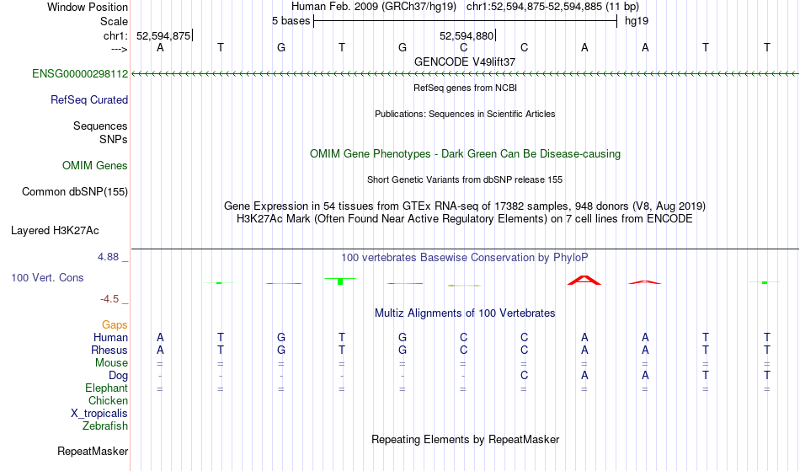Click the 52,594,875 ruler coordinate

click(163, 35)
